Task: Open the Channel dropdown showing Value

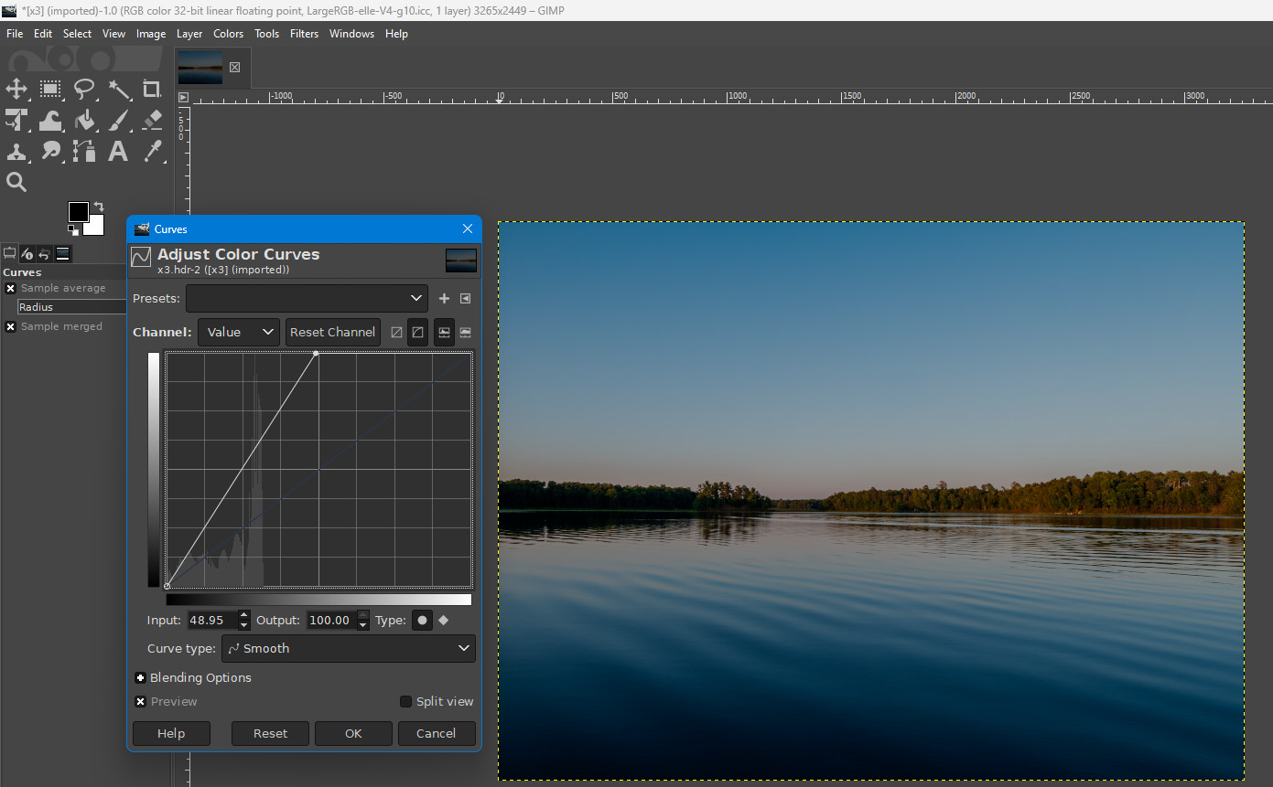Action: [x=238, y=332]
